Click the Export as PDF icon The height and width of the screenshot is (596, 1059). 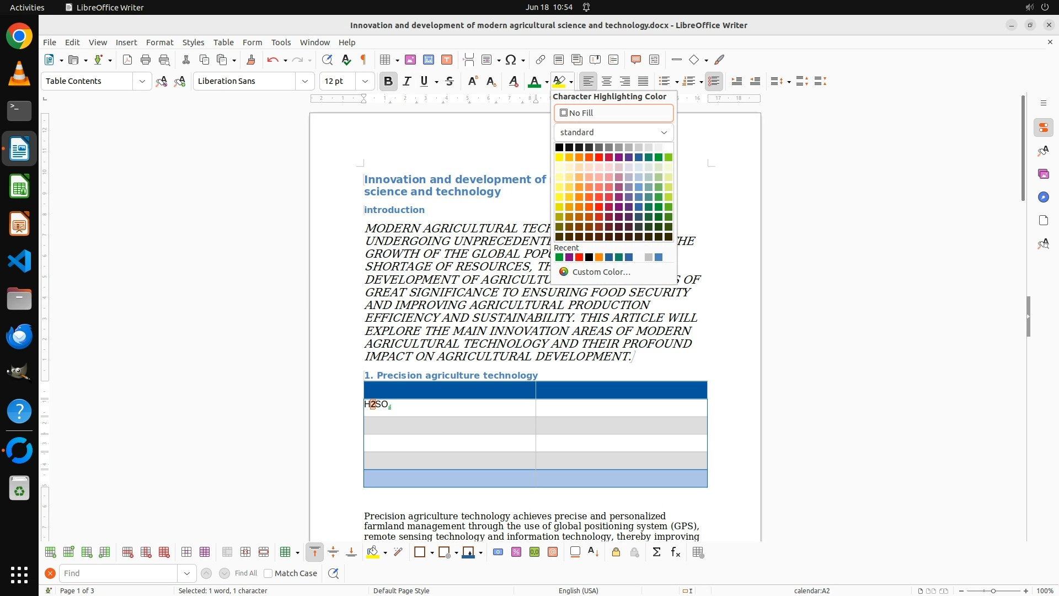(x=127, y=60)
